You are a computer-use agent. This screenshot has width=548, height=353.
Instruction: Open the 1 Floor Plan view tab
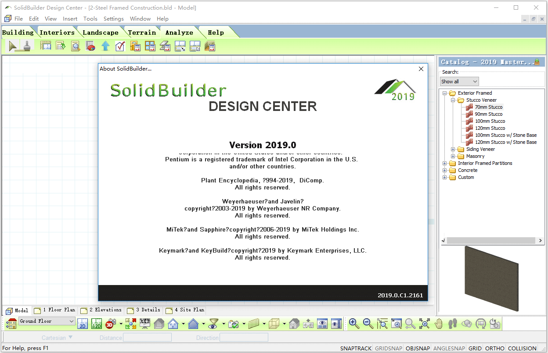coord(55,310)
